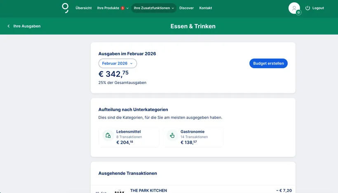Click the € 342,75 total amount
This screenshot has height=193, width=338.
coord(113,74)
